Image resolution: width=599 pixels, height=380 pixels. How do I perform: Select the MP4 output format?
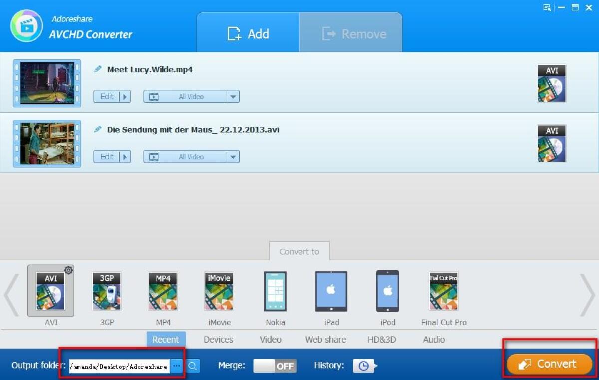click(163, 291)
